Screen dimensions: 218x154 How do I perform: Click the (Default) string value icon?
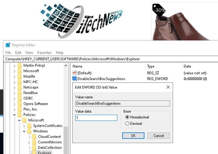(74, 73)
